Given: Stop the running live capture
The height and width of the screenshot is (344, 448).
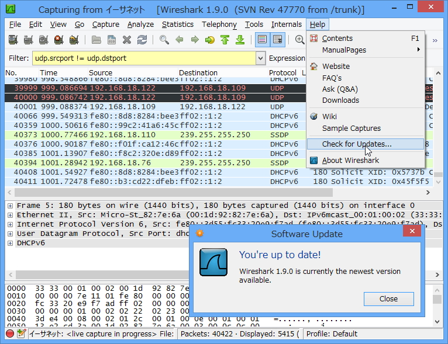Looking at the screenshot, I should coord(58,40).
